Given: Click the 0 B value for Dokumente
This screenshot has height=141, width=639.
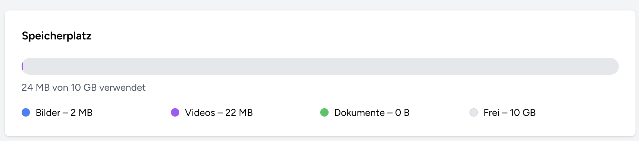Looking at the screenshot, I should [x=402, y=113].
